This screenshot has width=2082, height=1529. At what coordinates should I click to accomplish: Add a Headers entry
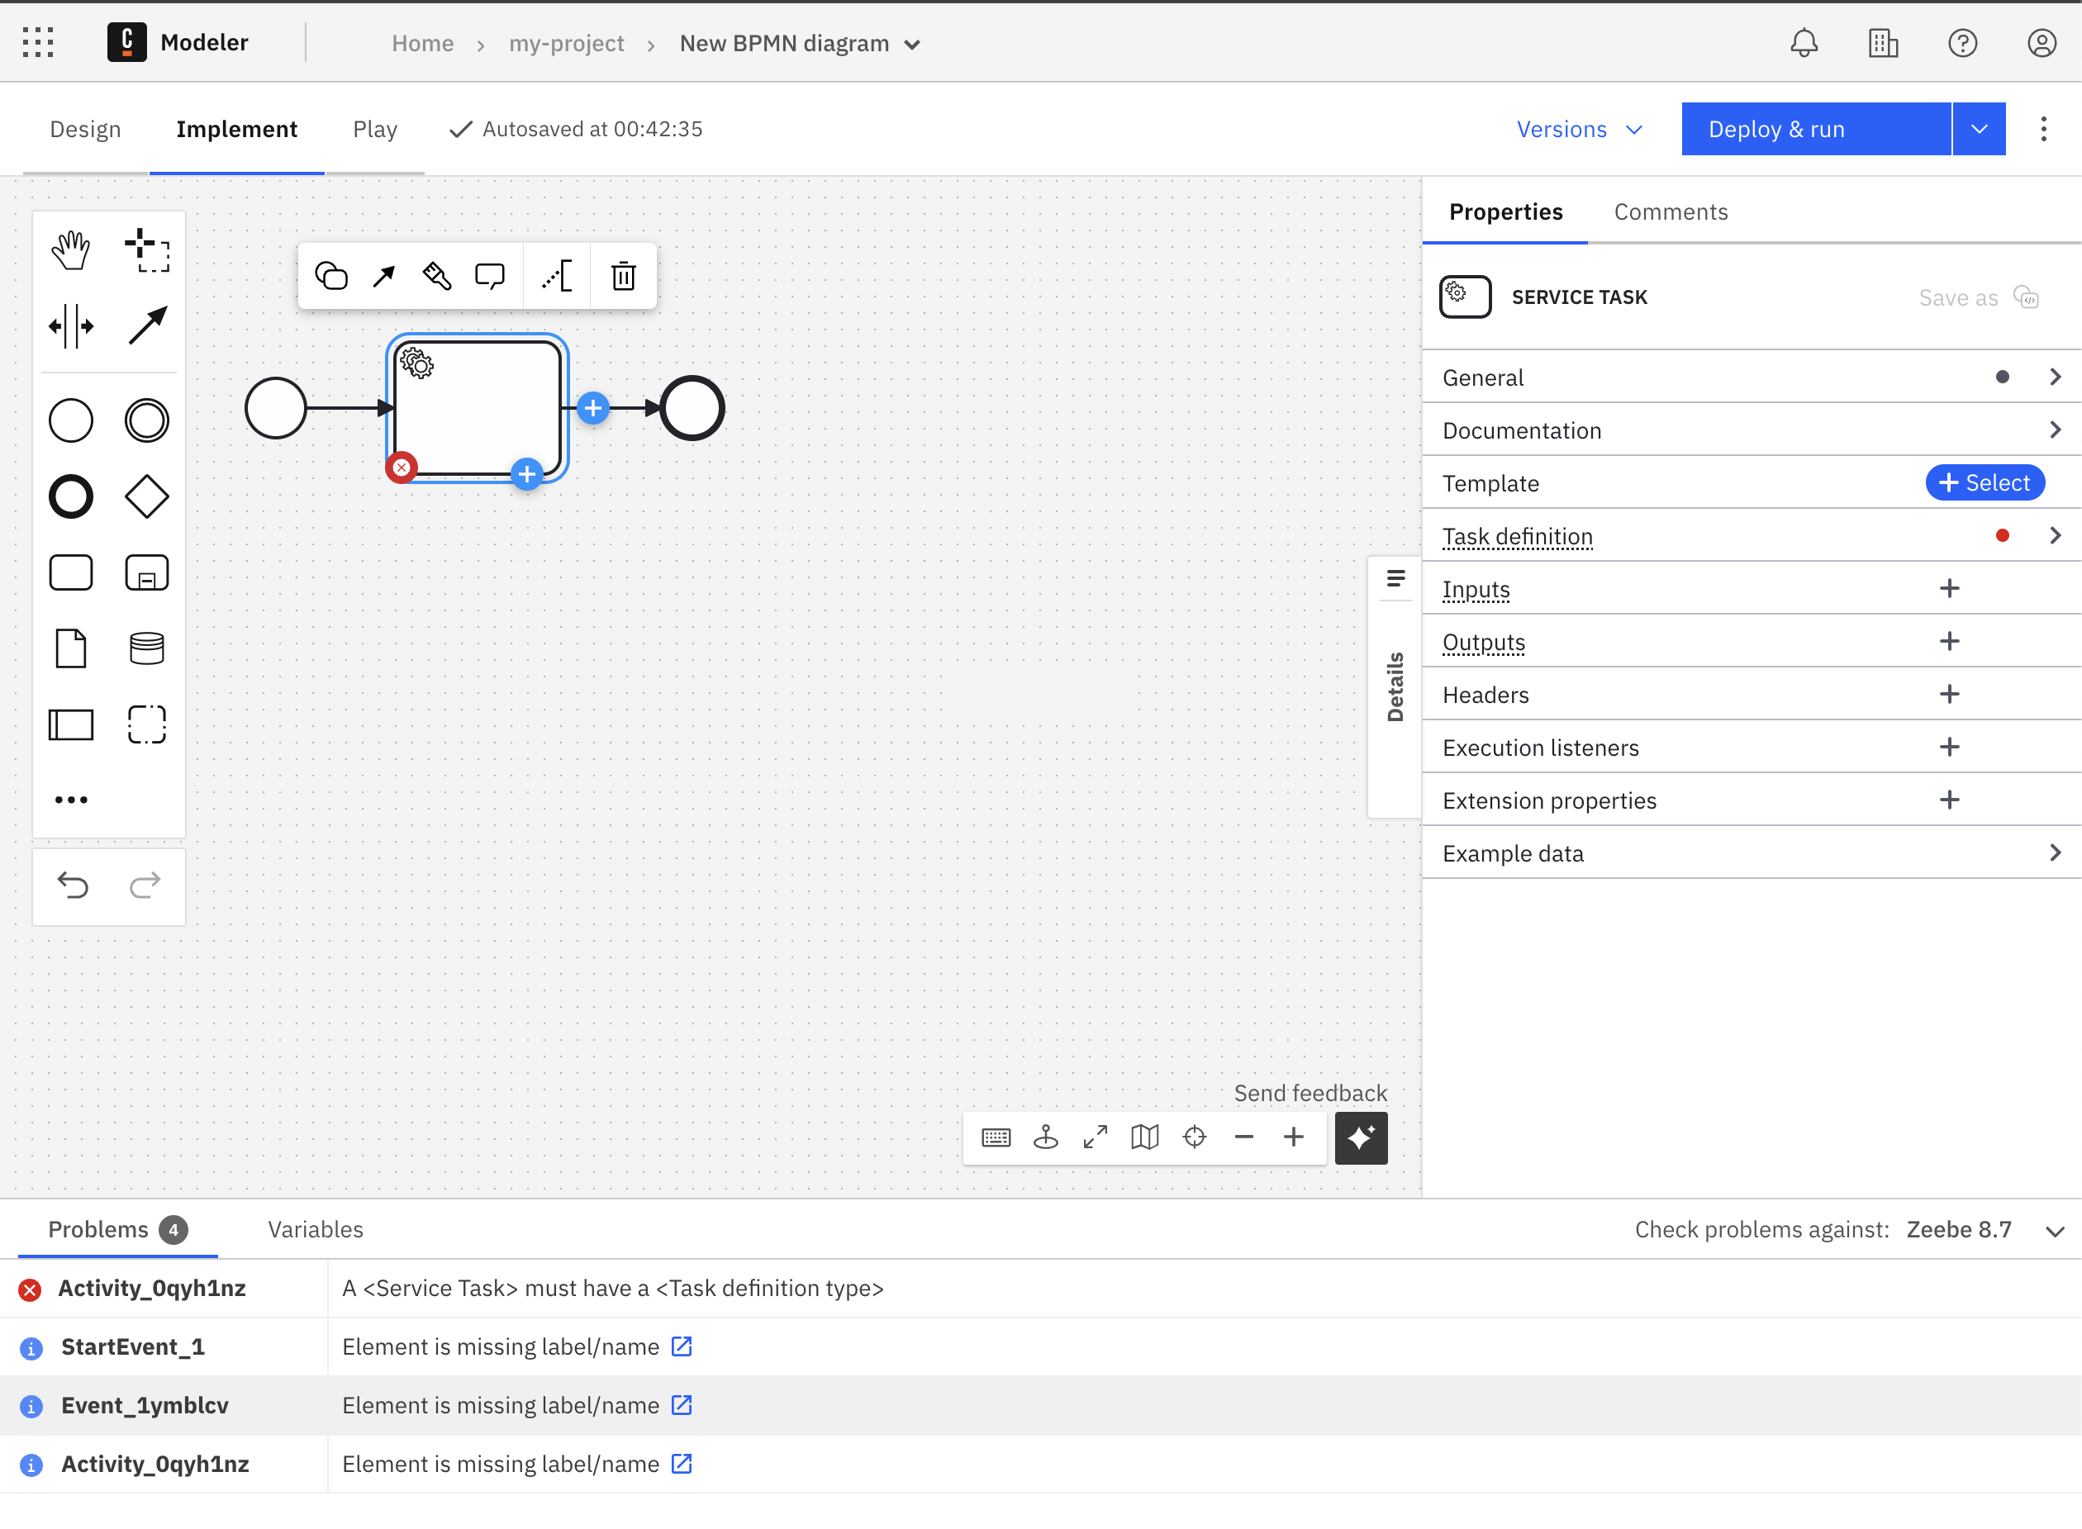coord(1950,694)
